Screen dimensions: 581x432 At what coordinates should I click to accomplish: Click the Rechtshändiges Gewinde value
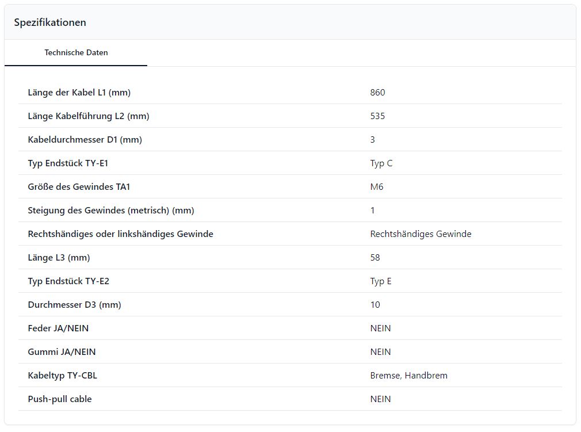421,234
